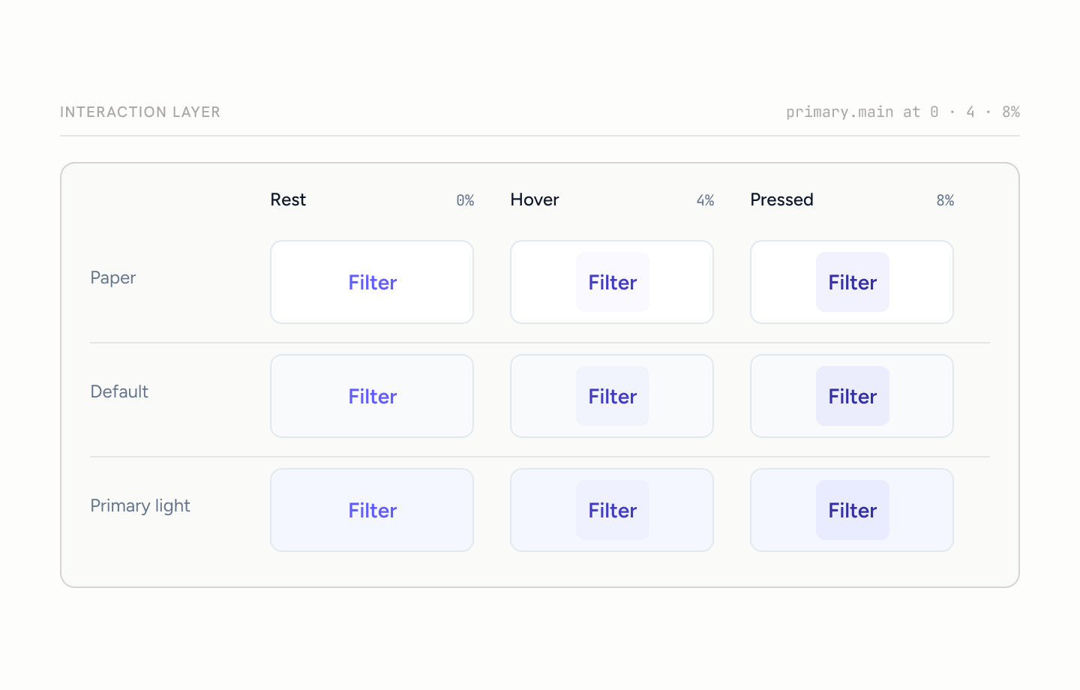Image resolution: width=1080 pixels, height=690 pixels.
Task: Click the Pressed column header
Action: [781, 199]
